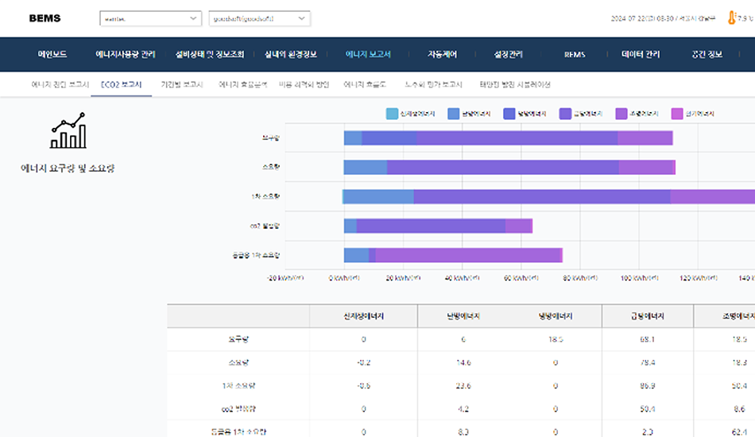Open the 에너지 효율도 tab
Screen dimensions: 755x437
365,84
